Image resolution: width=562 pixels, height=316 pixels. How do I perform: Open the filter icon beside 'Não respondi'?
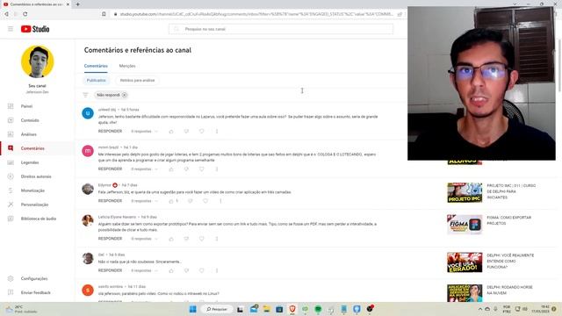coord(85,95)
